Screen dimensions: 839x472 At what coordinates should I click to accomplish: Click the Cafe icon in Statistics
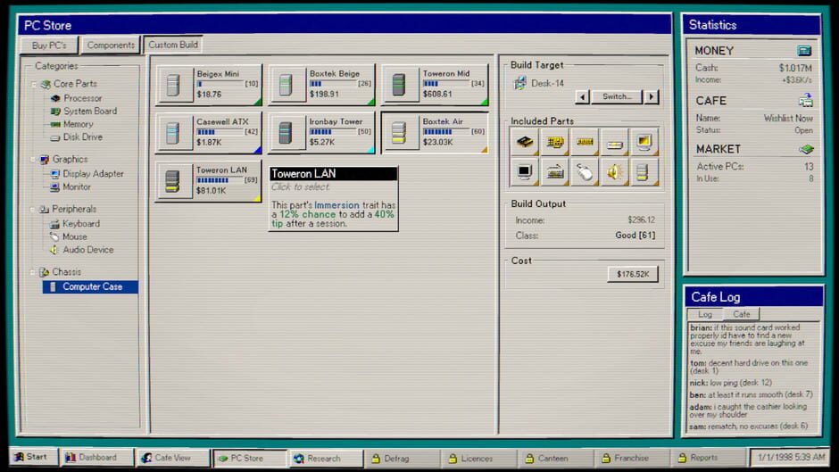point(805,100)
